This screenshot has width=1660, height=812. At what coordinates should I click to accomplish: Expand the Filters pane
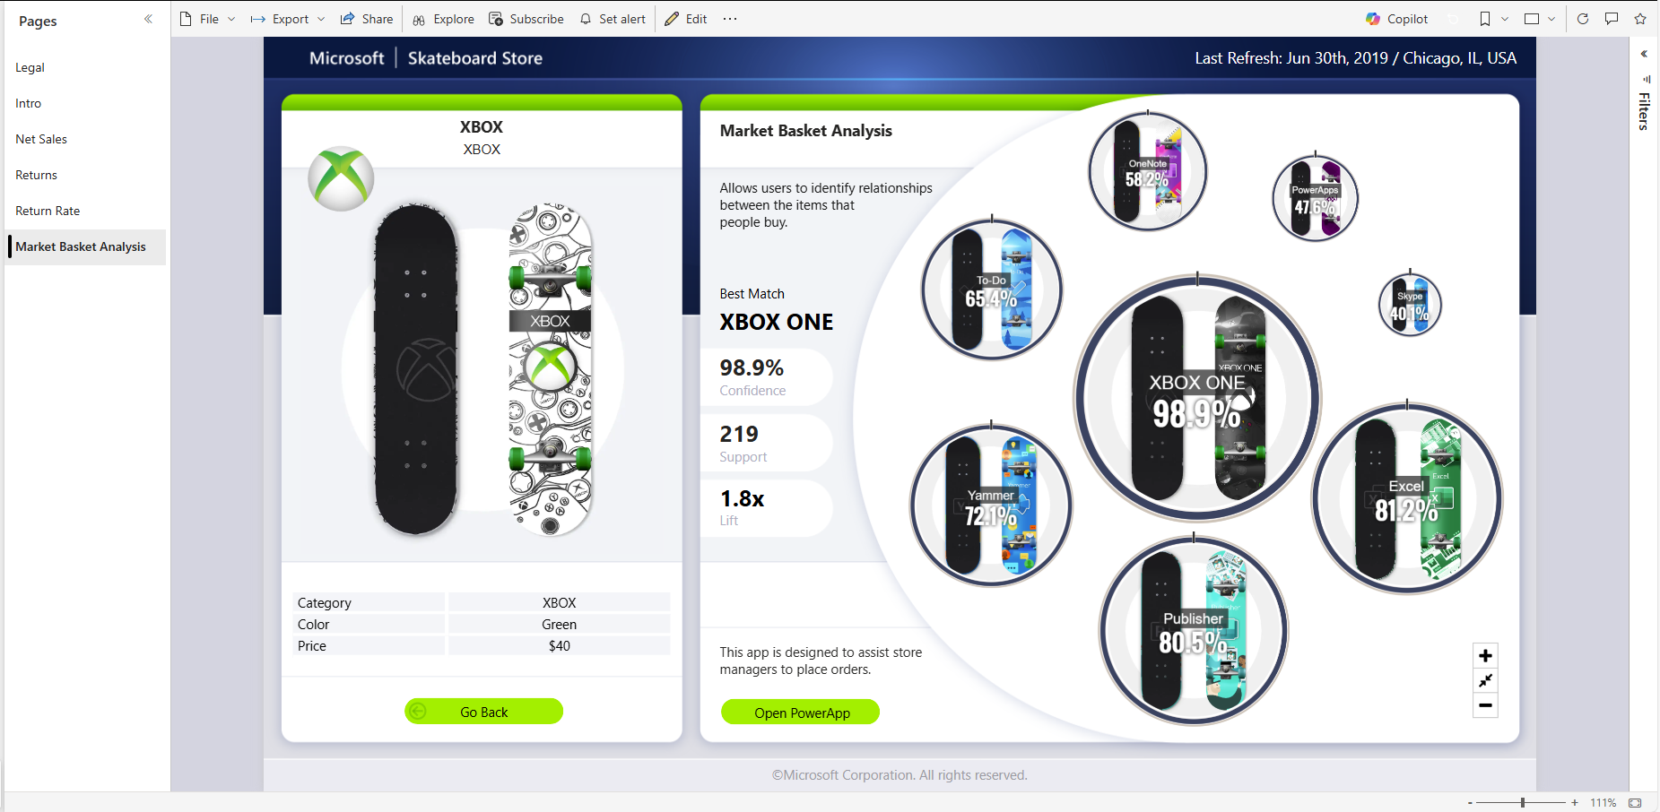click(x=1644, y=54)
